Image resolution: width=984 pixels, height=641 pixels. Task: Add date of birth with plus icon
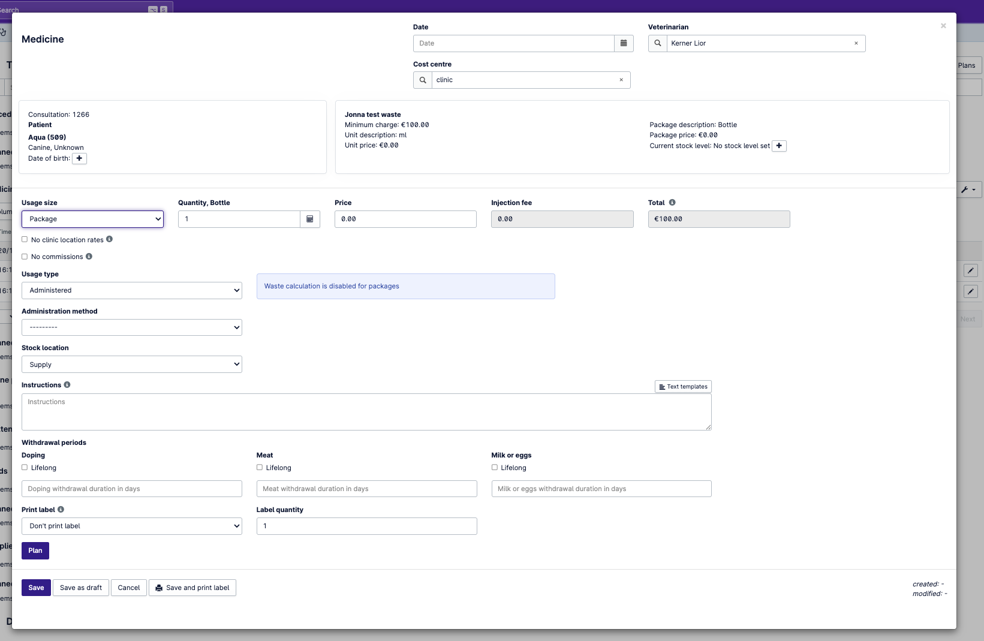(79, 158)
